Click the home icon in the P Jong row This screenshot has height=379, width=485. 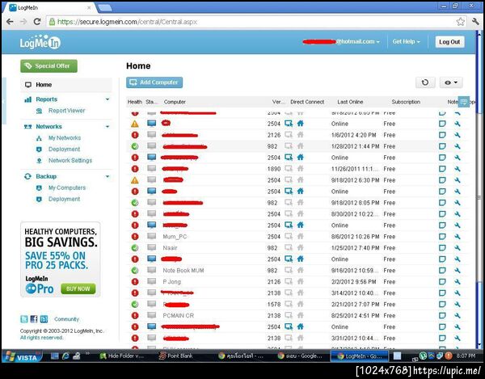pyautogui.click(x=300, y=281)
